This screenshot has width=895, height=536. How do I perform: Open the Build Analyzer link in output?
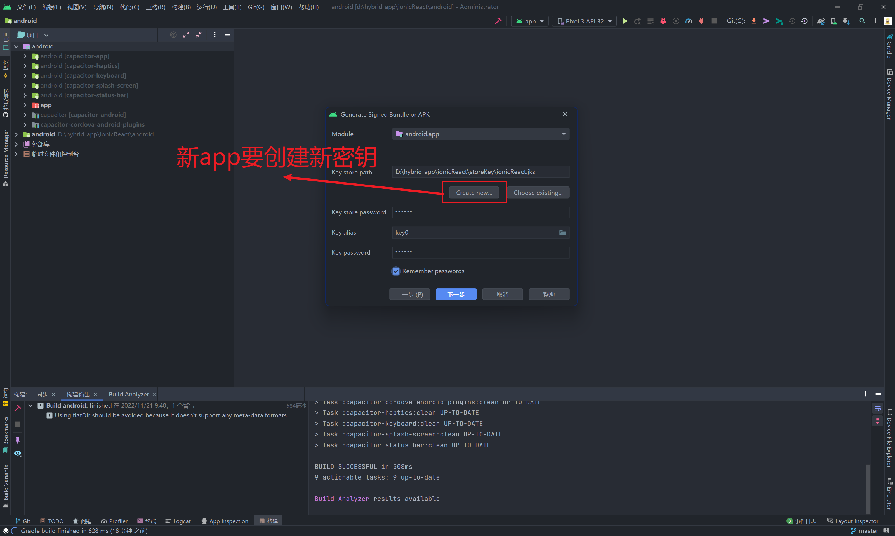click(x=342, y=499)
